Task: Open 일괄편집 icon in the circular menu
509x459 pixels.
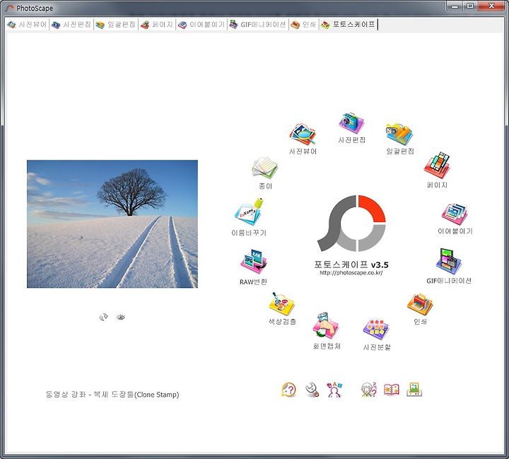Action: pos(399,134)
